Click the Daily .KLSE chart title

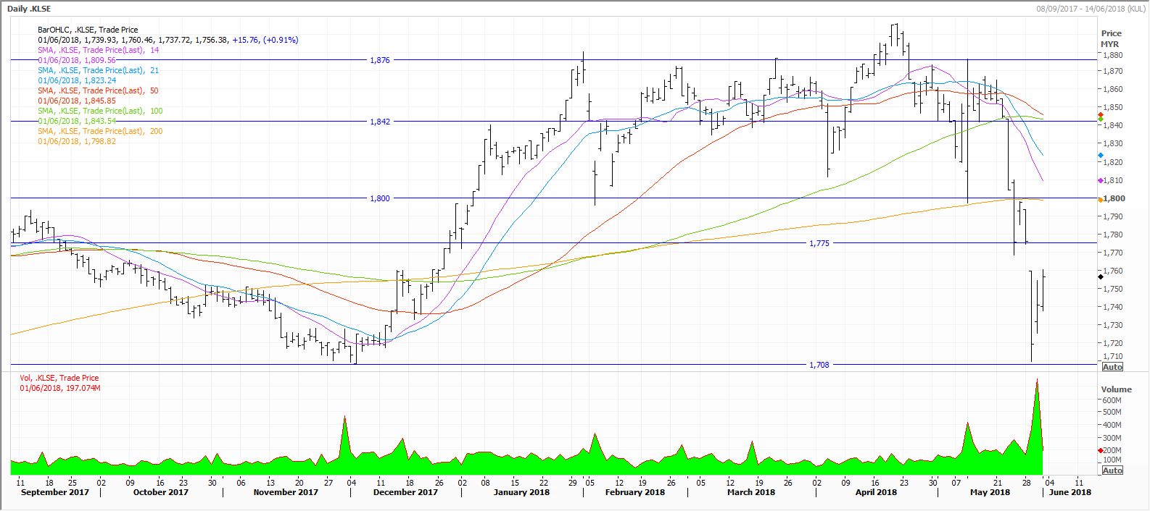(29, 8)
